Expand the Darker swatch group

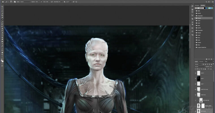pos(195,42)
